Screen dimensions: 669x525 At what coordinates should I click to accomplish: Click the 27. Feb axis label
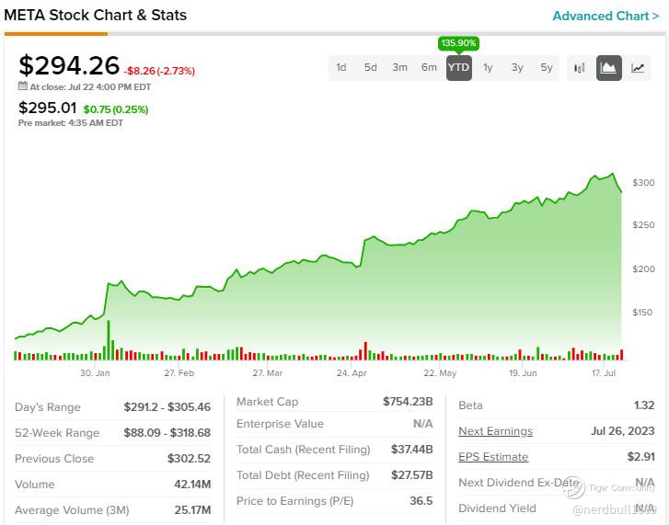[179, 373]
